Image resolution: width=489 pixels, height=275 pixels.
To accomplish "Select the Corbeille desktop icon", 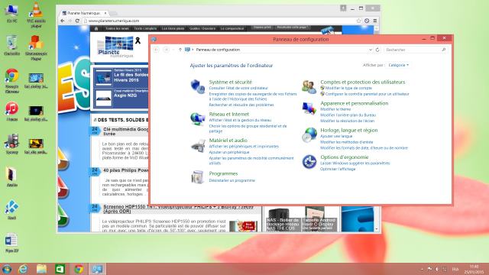I will point(12,46).
